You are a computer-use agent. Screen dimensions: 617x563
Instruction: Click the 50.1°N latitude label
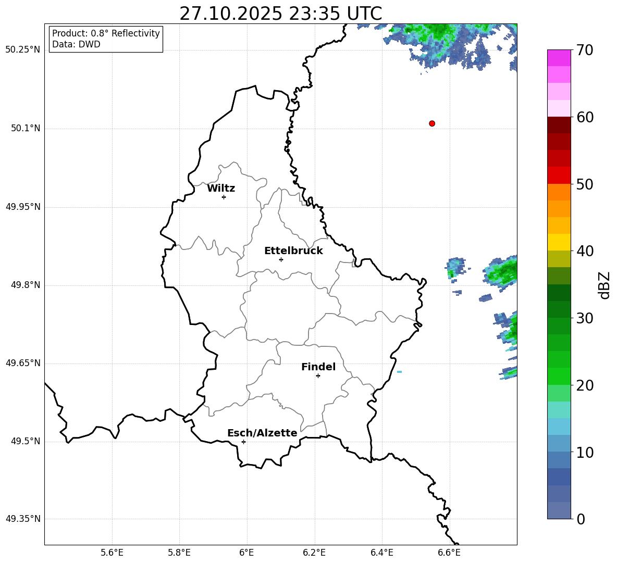(26, 128)
